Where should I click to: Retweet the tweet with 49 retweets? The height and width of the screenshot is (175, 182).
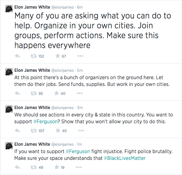click(34, 168)
